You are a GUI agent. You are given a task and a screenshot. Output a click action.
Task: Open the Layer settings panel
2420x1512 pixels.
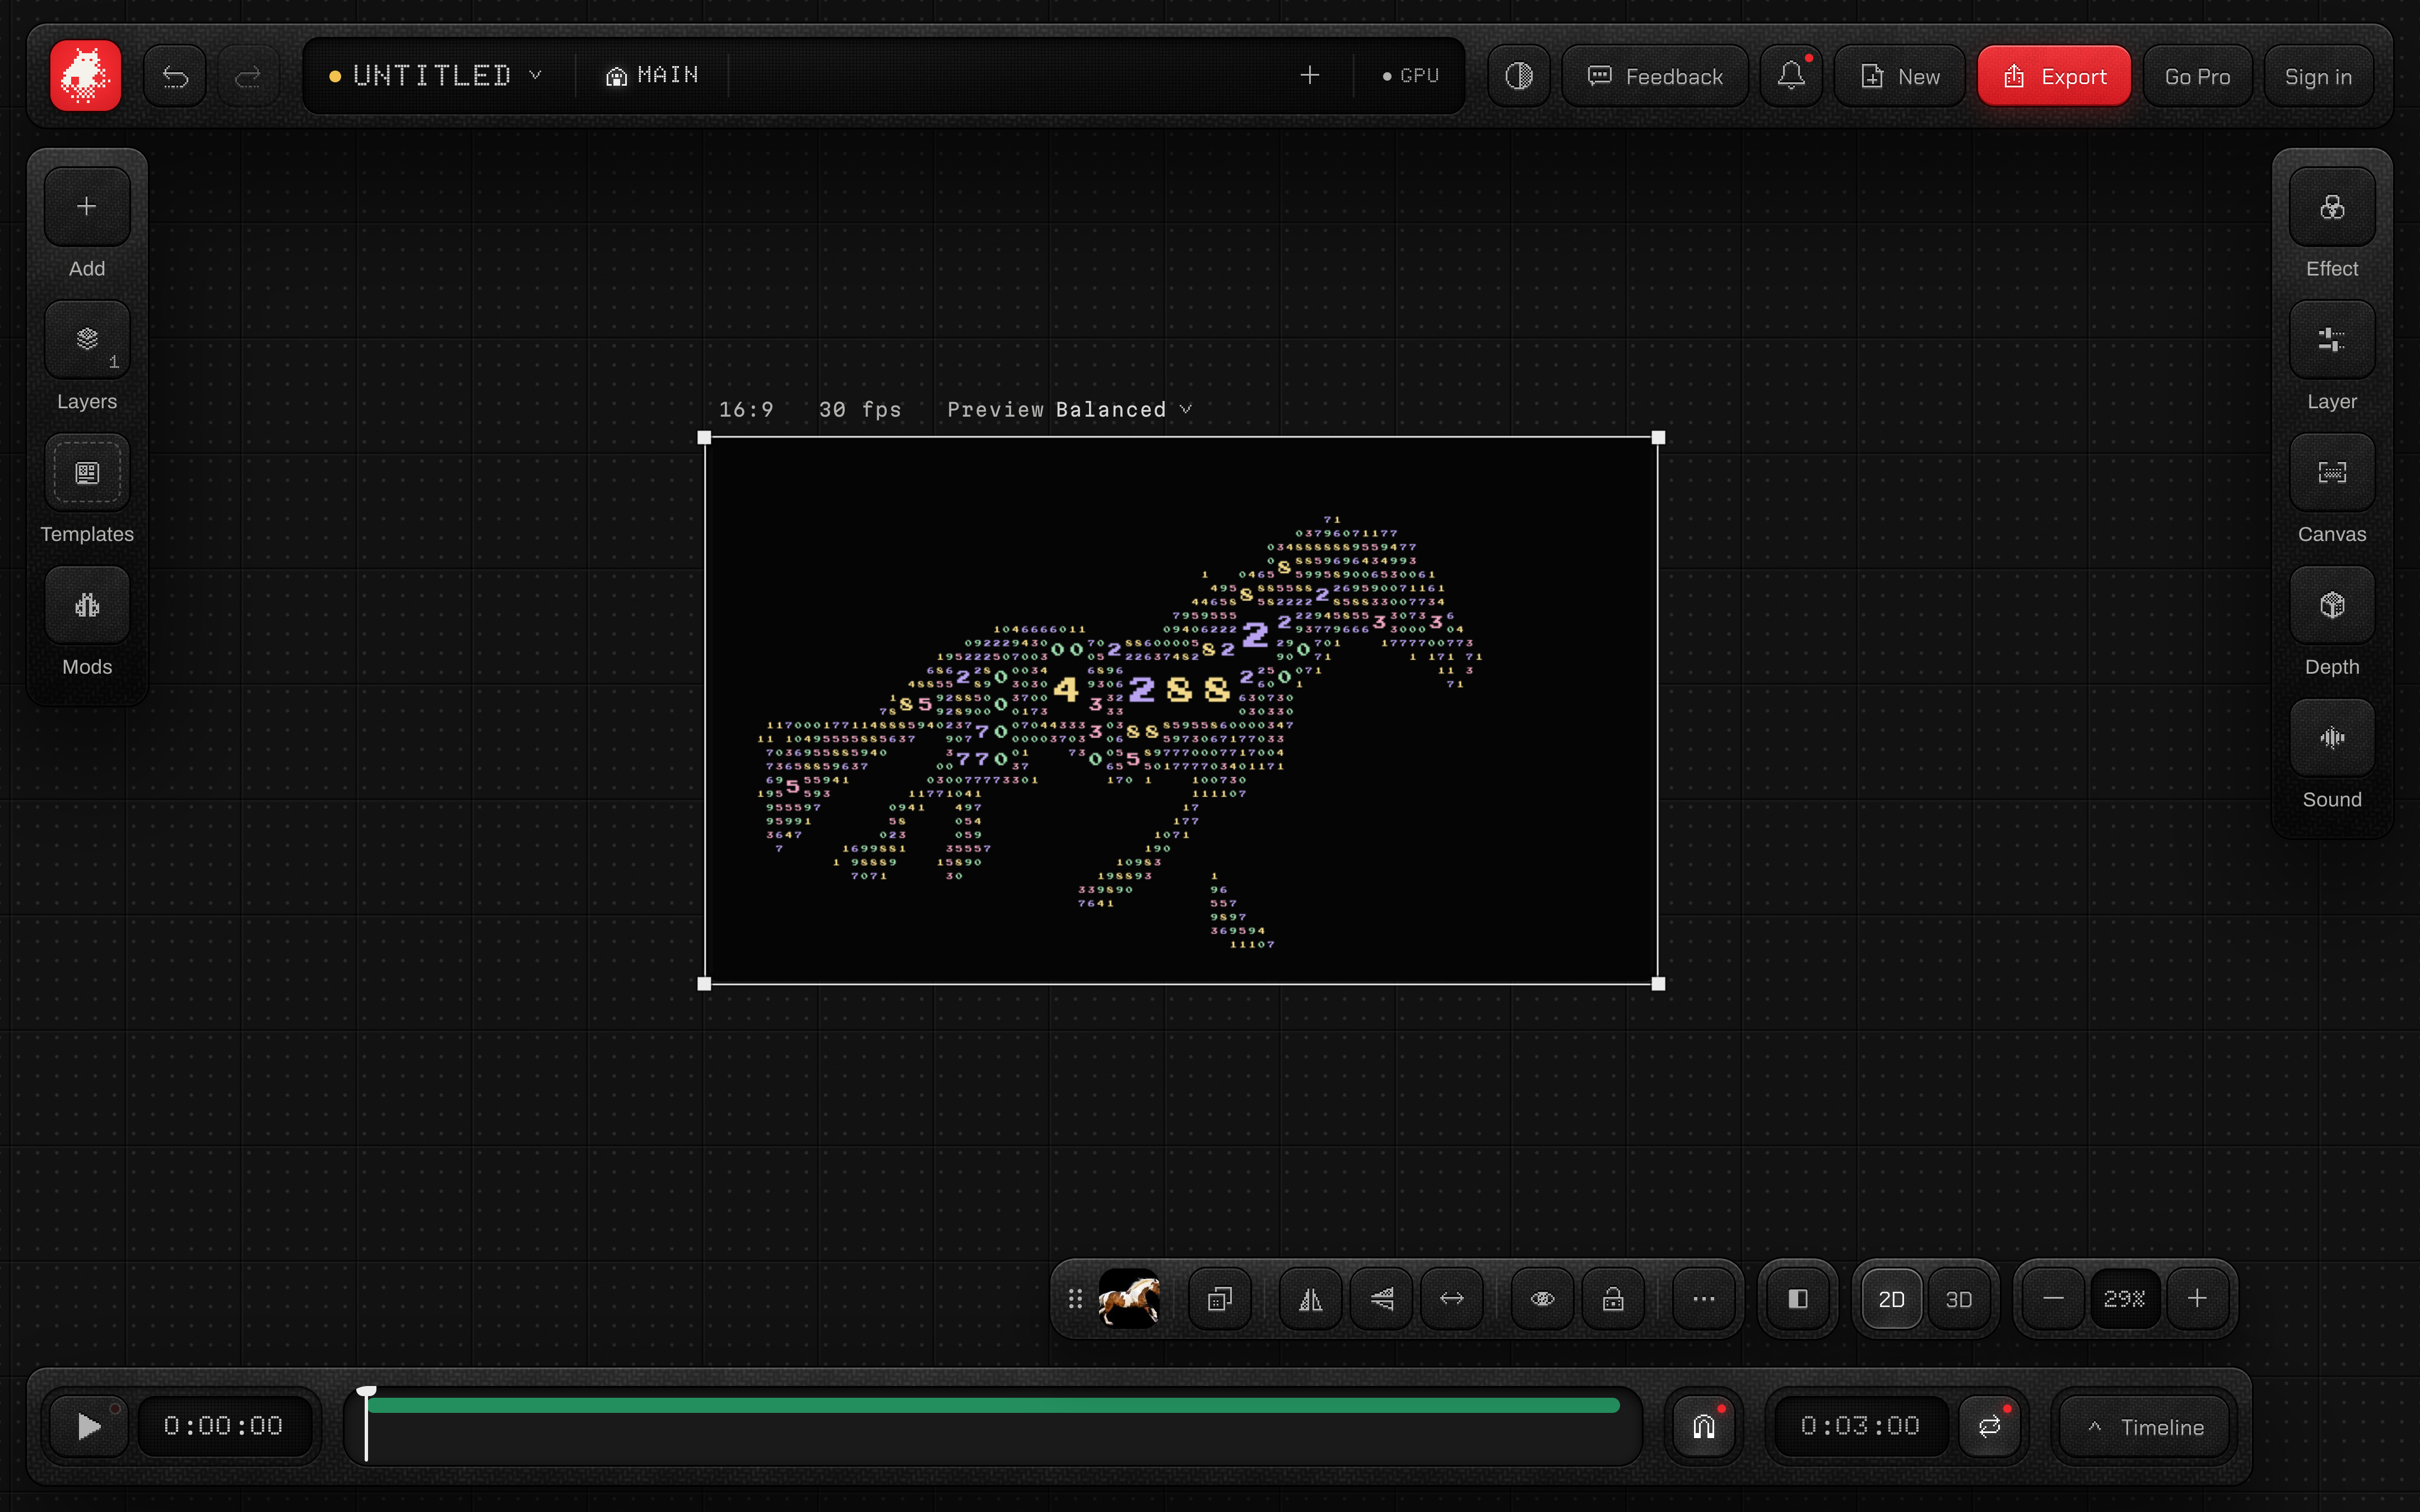point(2332,340)
